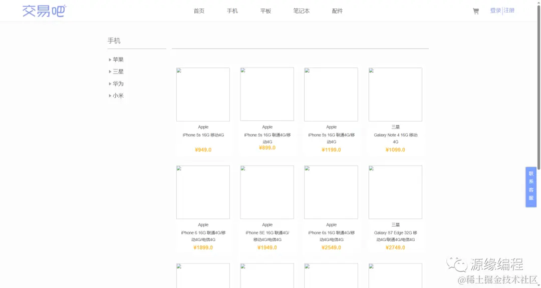This screenshot has width=541, height=288.
Task: Open thumbnail of iPhone 5s priced ¥899.0
Action: (267, 94)
